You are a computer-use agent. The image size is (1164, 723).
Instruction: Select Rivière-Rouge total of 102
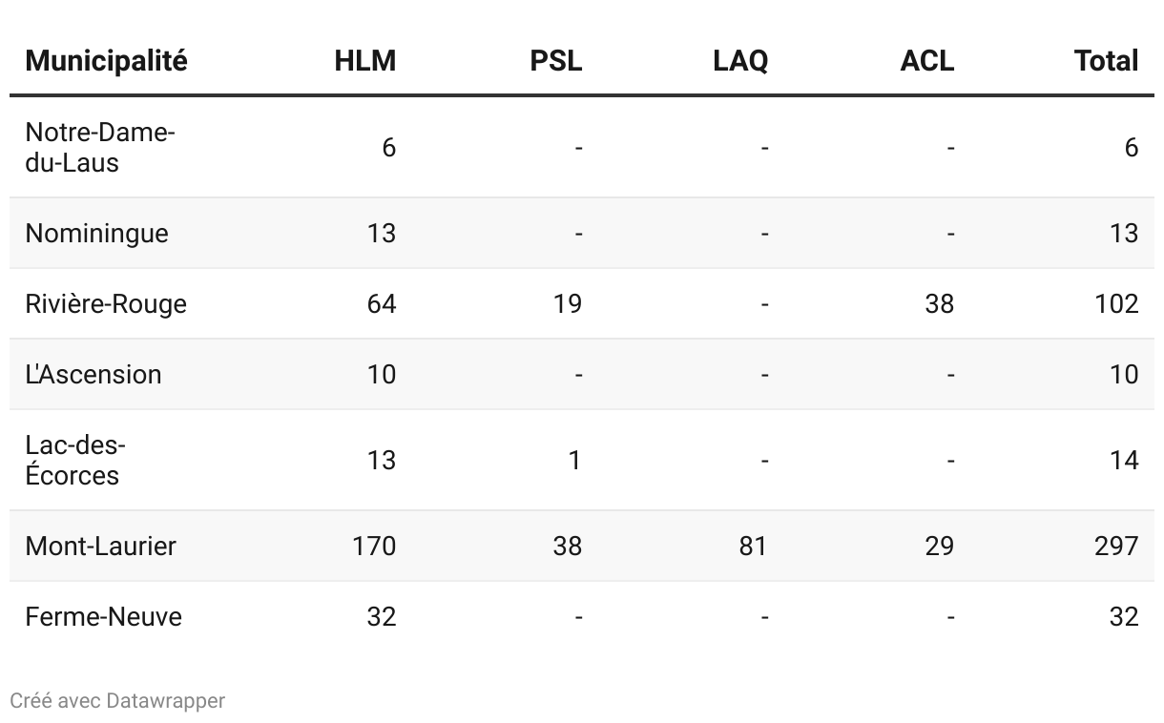point(1116,303)
